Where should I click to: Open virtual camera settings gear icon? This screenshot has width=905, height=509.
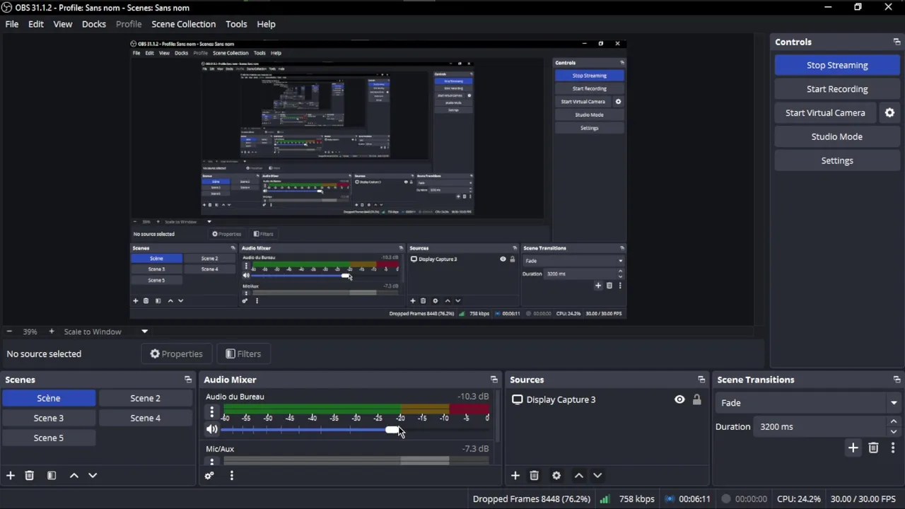pos(889,113)
